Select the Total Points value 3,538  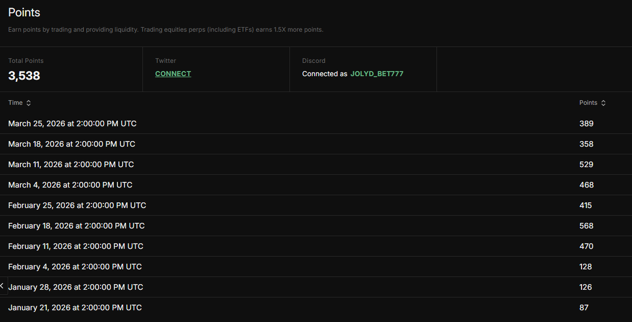coord(24,75)
